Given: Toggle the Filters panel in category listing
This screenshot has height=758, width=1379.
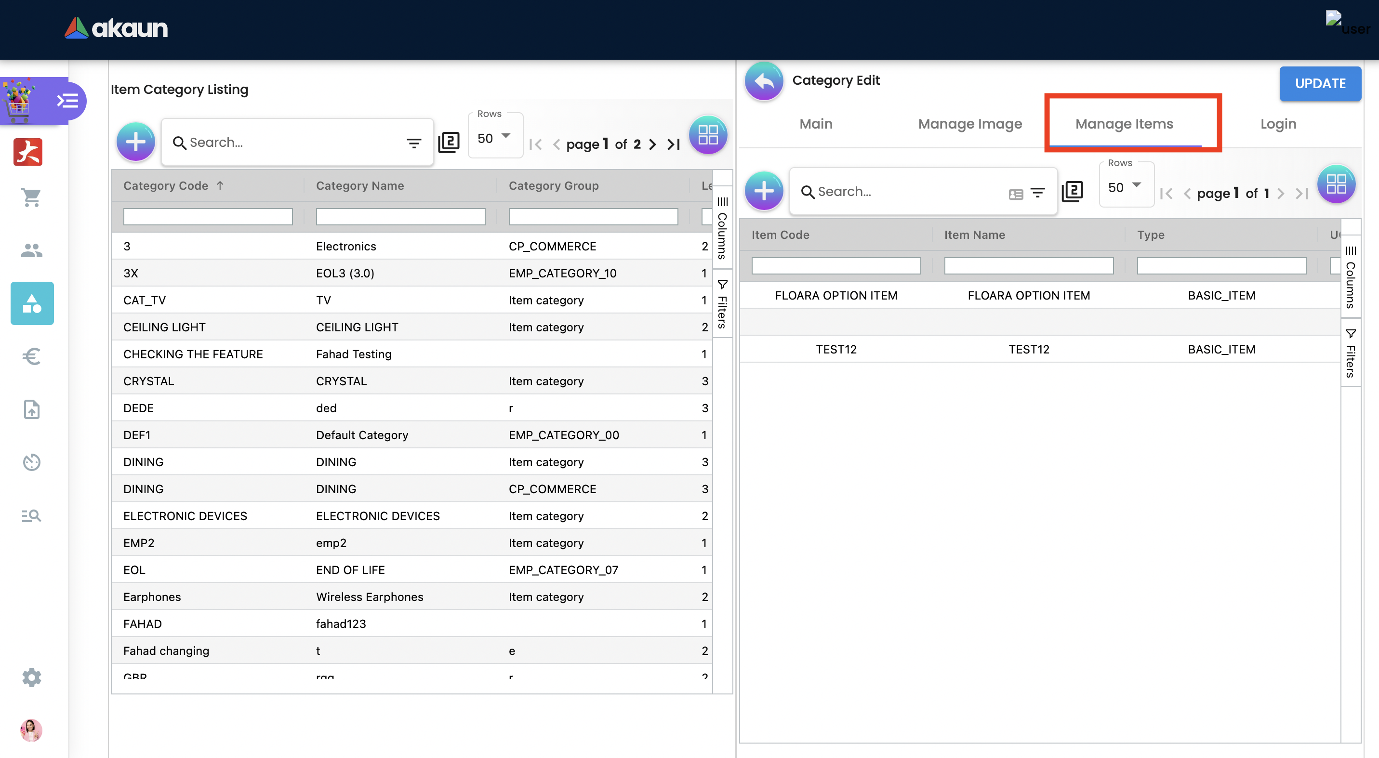Looking at the screenshot, I should 722,304.
